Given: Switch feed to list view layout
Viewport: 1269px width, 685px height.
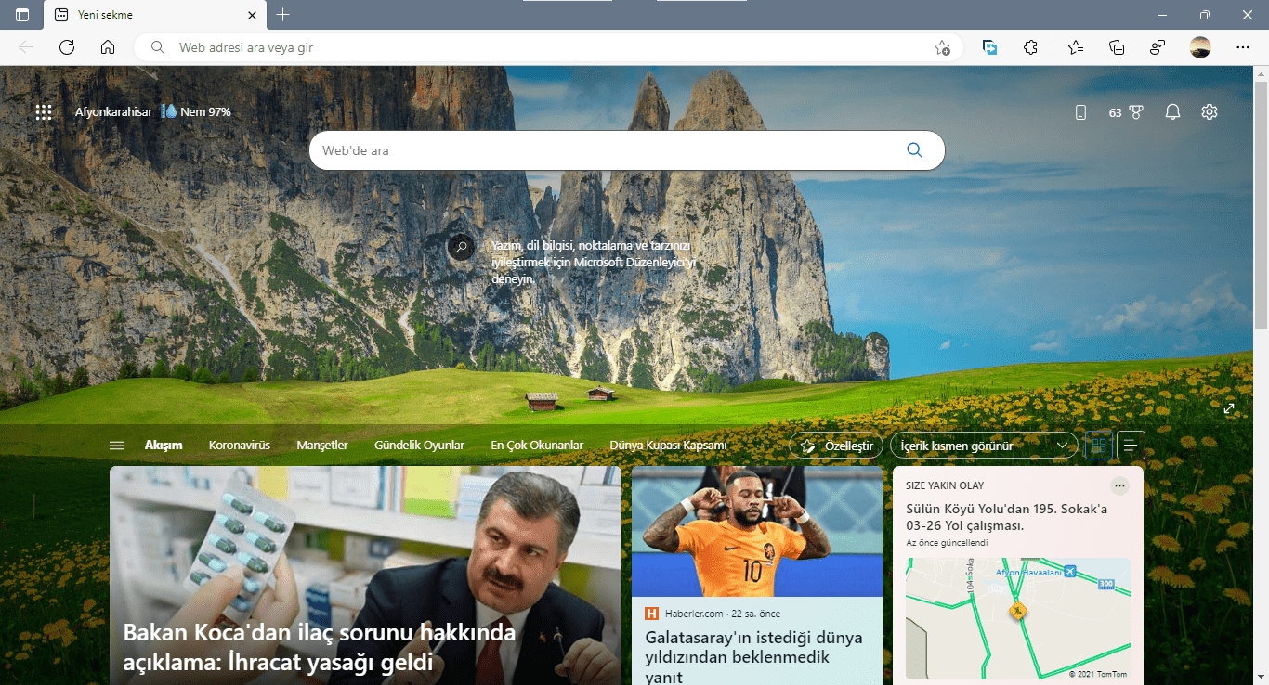Looking at the screenshot, I should (x=1131, y=446).
